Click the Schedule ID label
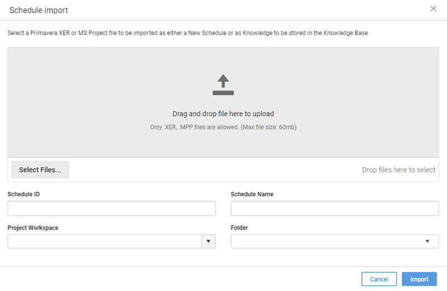The width and height of the screenshot is (447, 291). click(23, 195)
